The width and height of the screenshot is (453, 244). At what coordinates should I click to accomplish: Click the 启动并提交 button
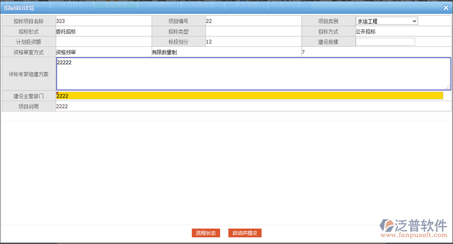(x=245, y=233)
